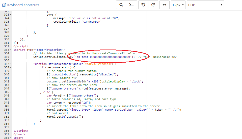Screen dimensions: 242x139
Task: Click the '<body>' tag on line 358
Action: 18,137
